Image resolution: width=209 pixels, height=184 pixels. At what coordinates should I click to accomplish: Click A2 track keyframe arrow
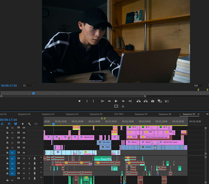pyautogui.click(x=41, y=163)
